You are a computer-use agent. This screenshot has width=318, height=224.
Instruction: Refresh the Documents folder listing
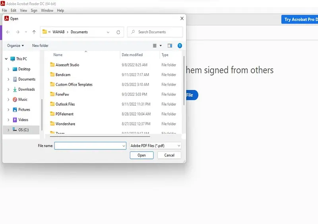[x=118, y=32]
